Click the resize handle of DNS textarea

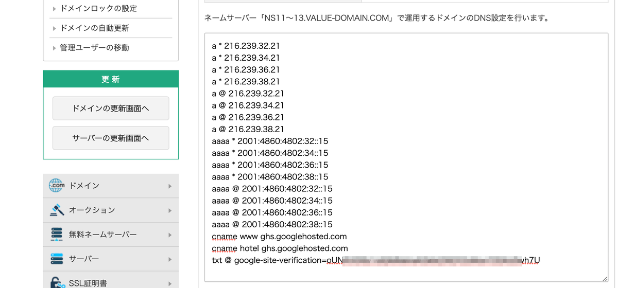pos(604,278)
